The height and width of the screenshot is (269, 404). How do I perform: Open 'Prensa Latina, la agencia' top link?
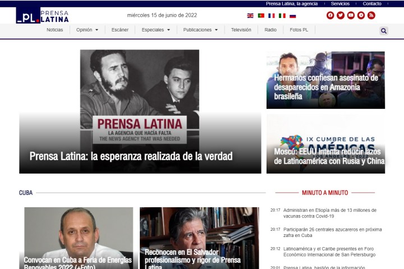[292, 3]
